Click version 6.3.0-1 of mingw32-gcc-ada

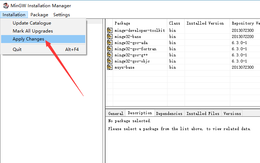239,43
